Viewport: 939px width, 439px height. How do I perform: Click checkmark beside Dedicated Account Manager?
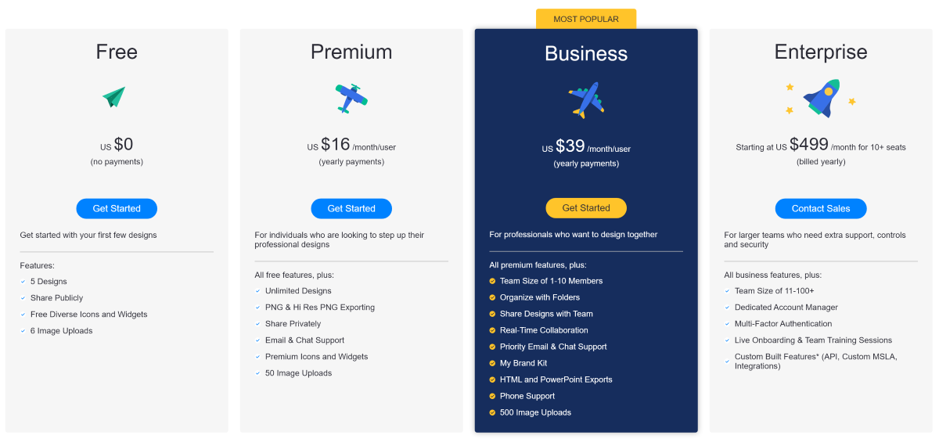[727, 308]
